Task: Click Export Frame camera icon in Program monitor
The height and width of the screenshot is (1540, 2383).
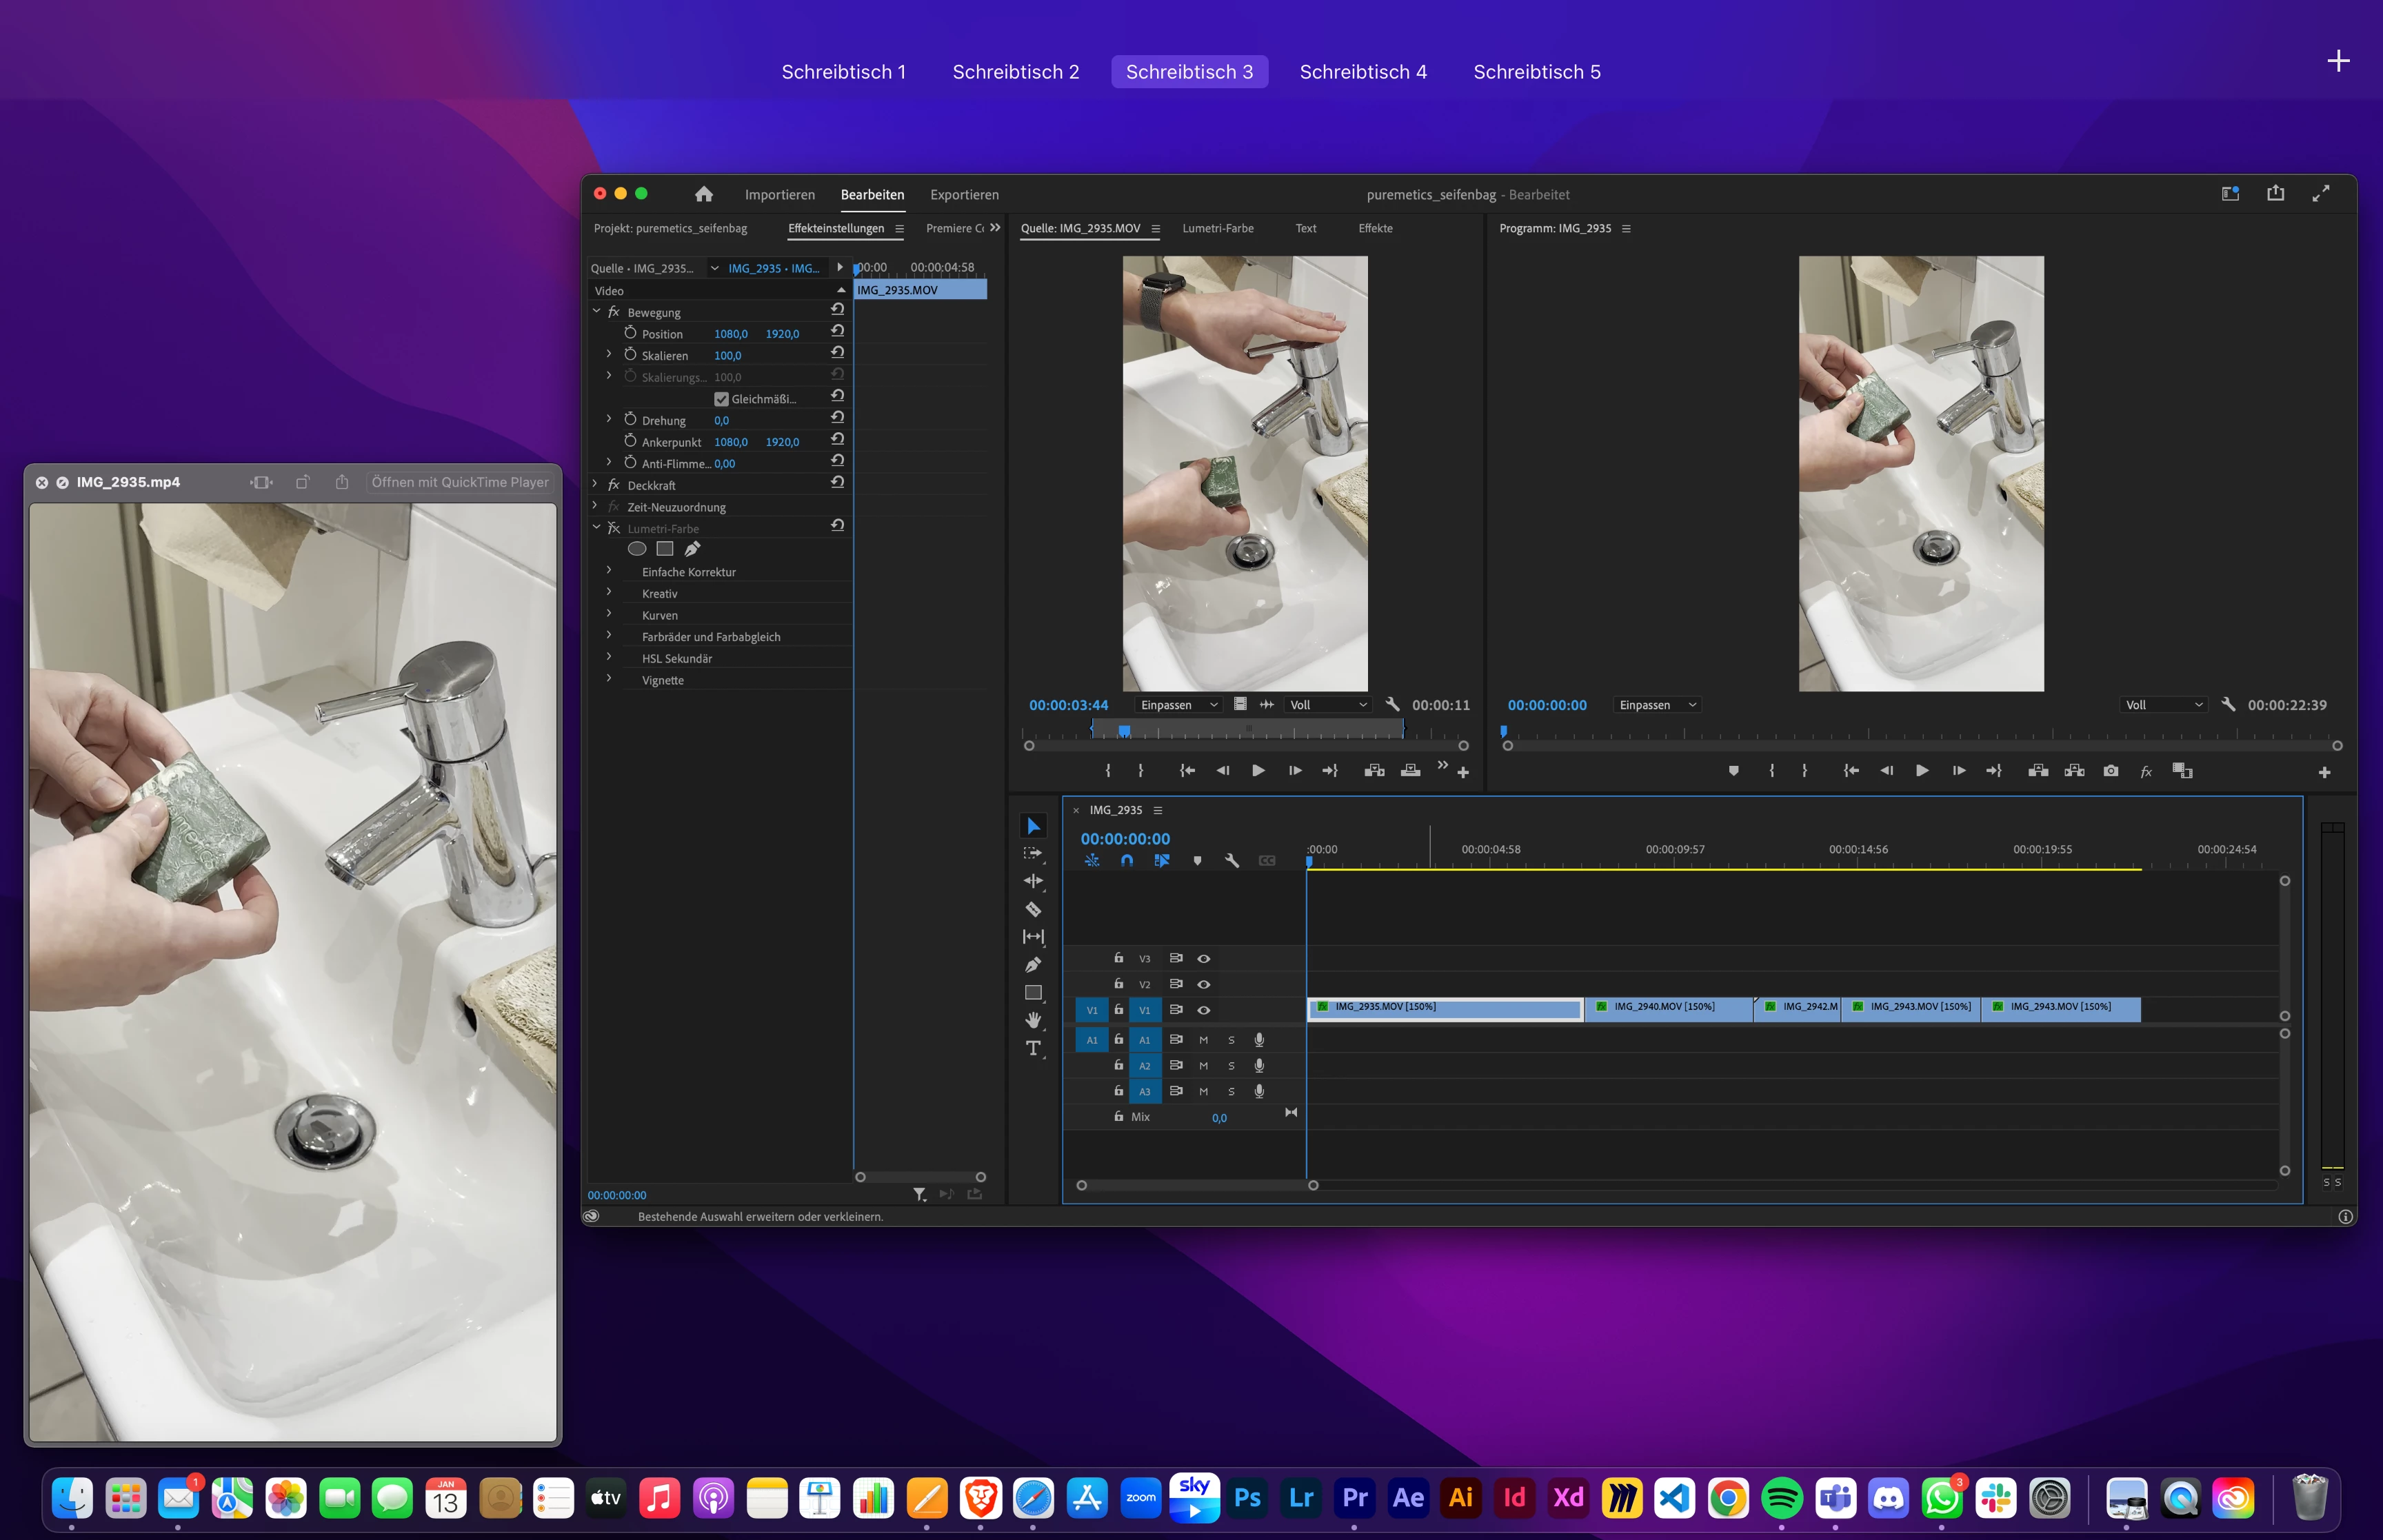Action: point(2110,771)
